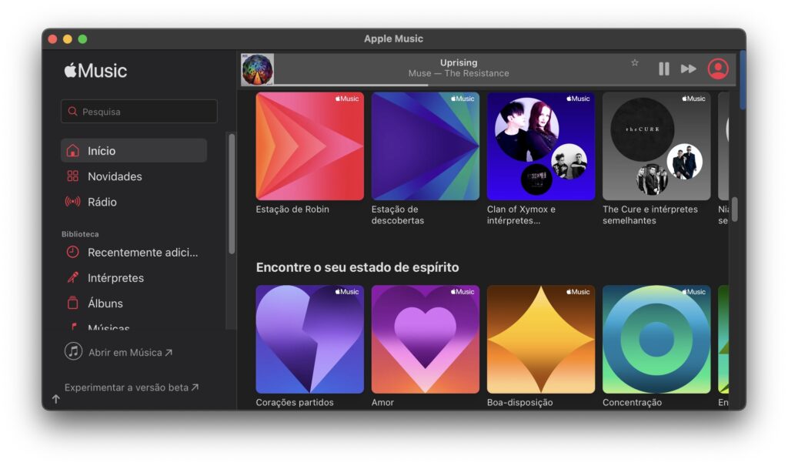Open Recentemente adicionadas library section
This screenshot has width=788, height=466.
(134, 252)
